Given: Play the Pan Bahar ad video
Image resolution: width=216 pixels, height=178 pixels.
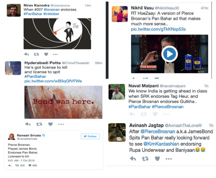Looking at the screenshot, I should pos(170,54).
